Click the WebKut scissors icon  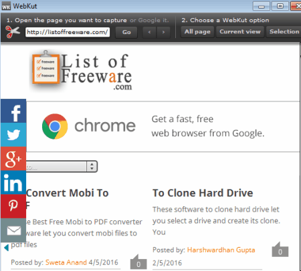(13, 32)
